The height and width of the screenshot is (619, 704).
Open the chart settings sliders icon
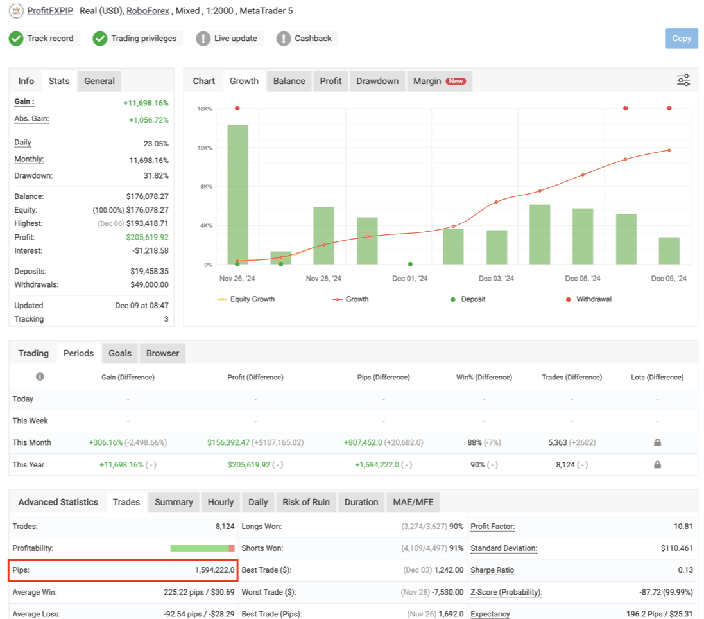(x=683, y=80)
